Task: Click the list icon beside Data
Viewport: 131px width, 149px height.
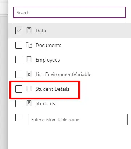Action: coord(29,30)
